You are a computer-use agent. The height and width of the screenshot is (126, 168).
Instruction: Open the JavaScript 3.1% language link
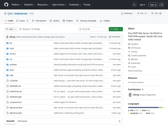[x=135, y=113]
